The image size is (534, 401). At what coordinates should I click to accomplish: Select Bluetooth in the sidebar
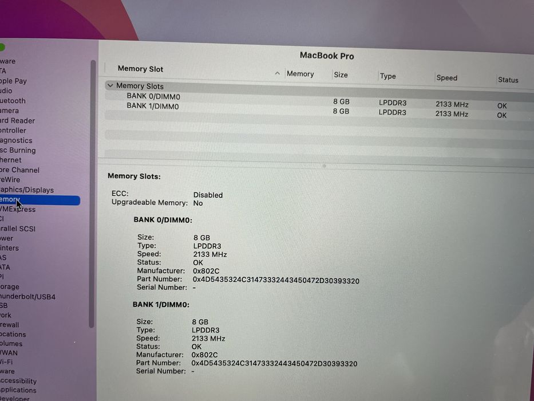13,101
